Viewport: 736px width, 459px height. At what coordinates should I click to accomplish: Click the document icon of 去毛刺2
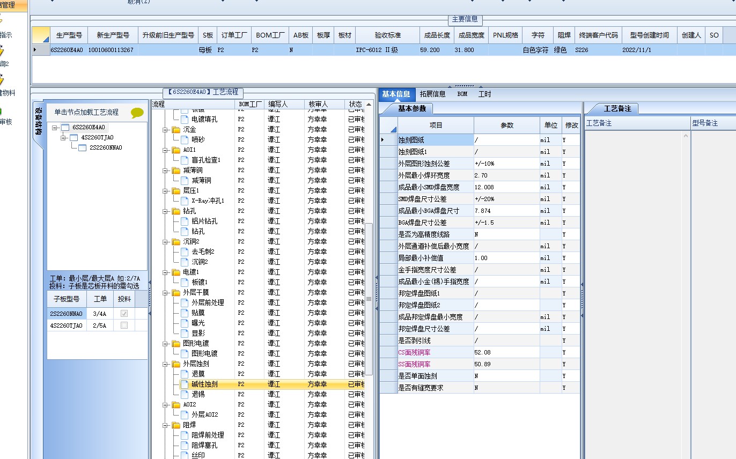(x=185, y=252)
